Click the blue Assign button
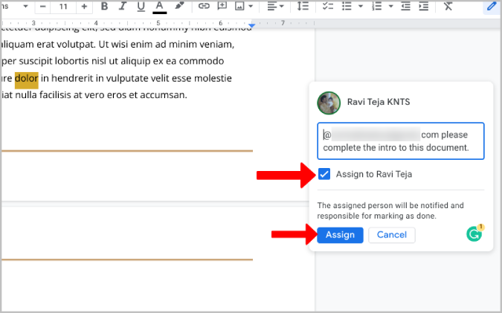 pyautogui.click(x=341, y=235)
